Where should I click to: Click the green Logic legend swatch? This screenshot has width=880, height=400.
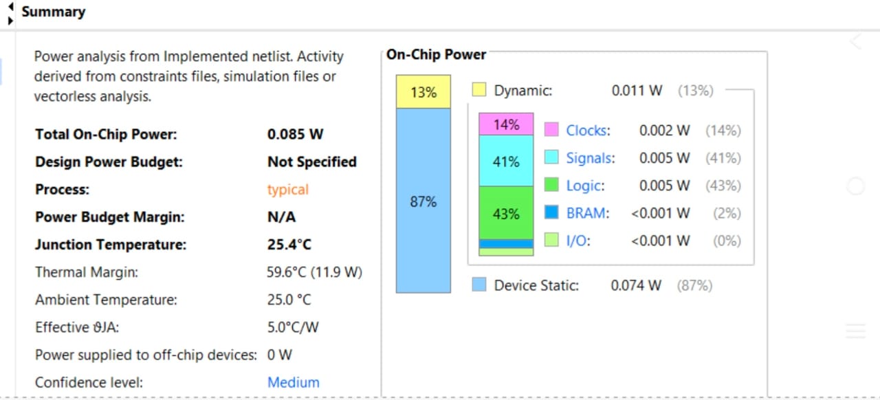[x=551, y=185]
